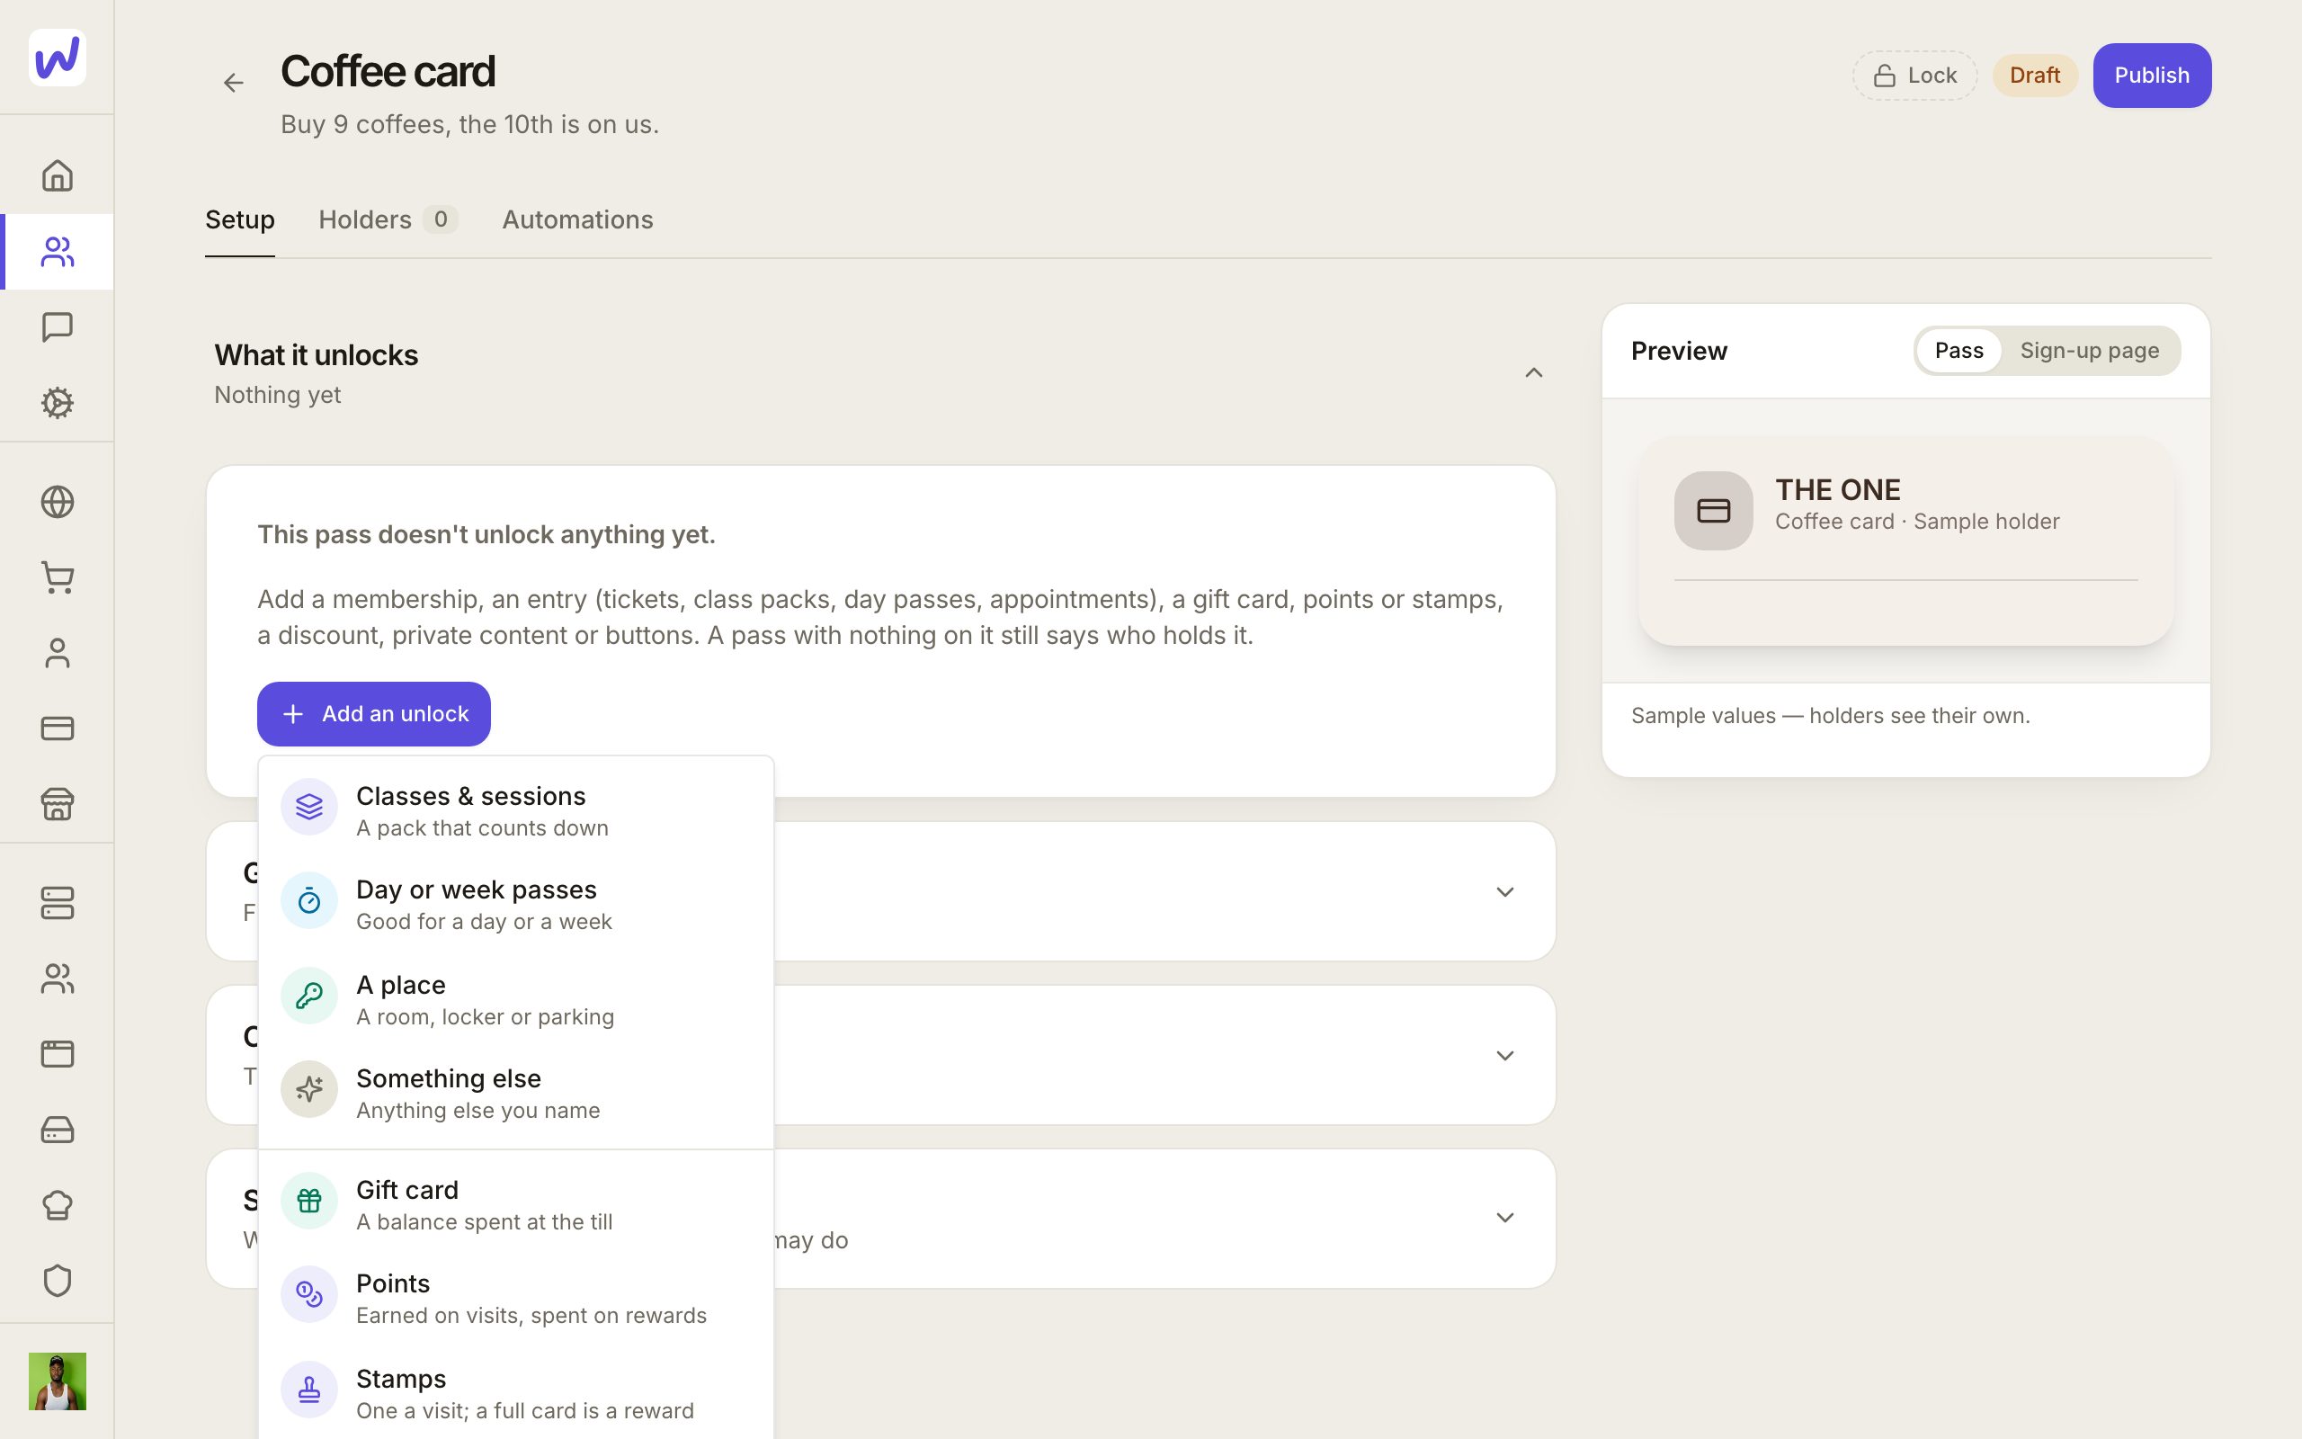Screen dimensions: 2302x1439
Task: Open the Automations tab
Action: pos(577,219)
